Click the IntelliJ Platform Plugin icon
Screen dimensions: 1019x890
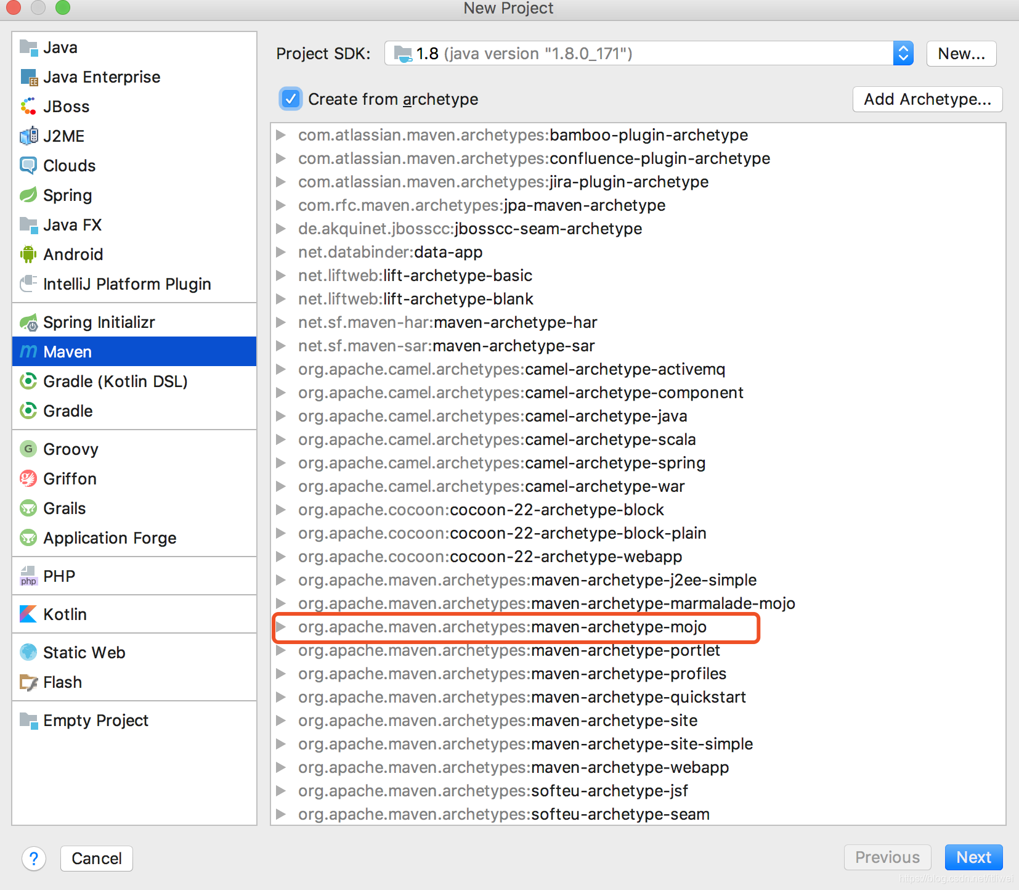coord(28,284)
